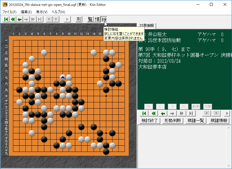
Task: Step forward one move in right panel toolbar
Action: [172, 114]
